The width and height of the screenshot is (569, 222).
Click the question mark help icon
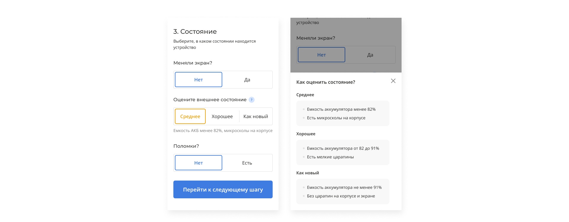[x=252, y=100]
